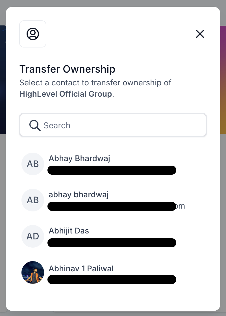This screenshot has height=316, width=226.
Task: Choose the all-lowercase abhay bhardwaj contact name
Action: point(79,194)
